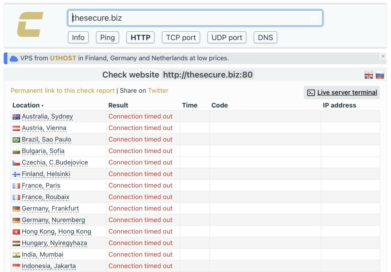Switch to the Ping check
Image resolution: width=391 pixels, height=272 pixels.
click(107, 37)
